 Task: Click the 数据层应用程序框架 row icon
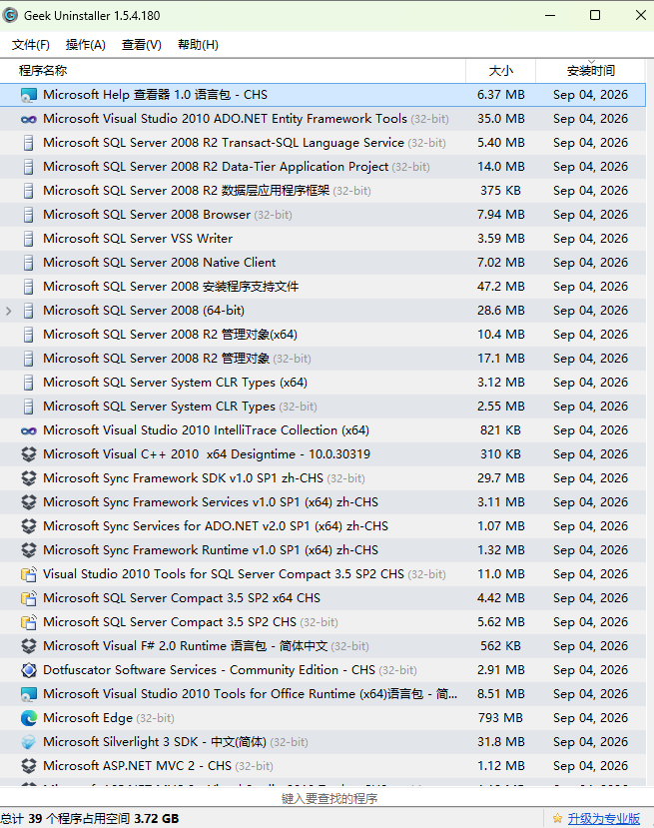[x=29, y=191]
